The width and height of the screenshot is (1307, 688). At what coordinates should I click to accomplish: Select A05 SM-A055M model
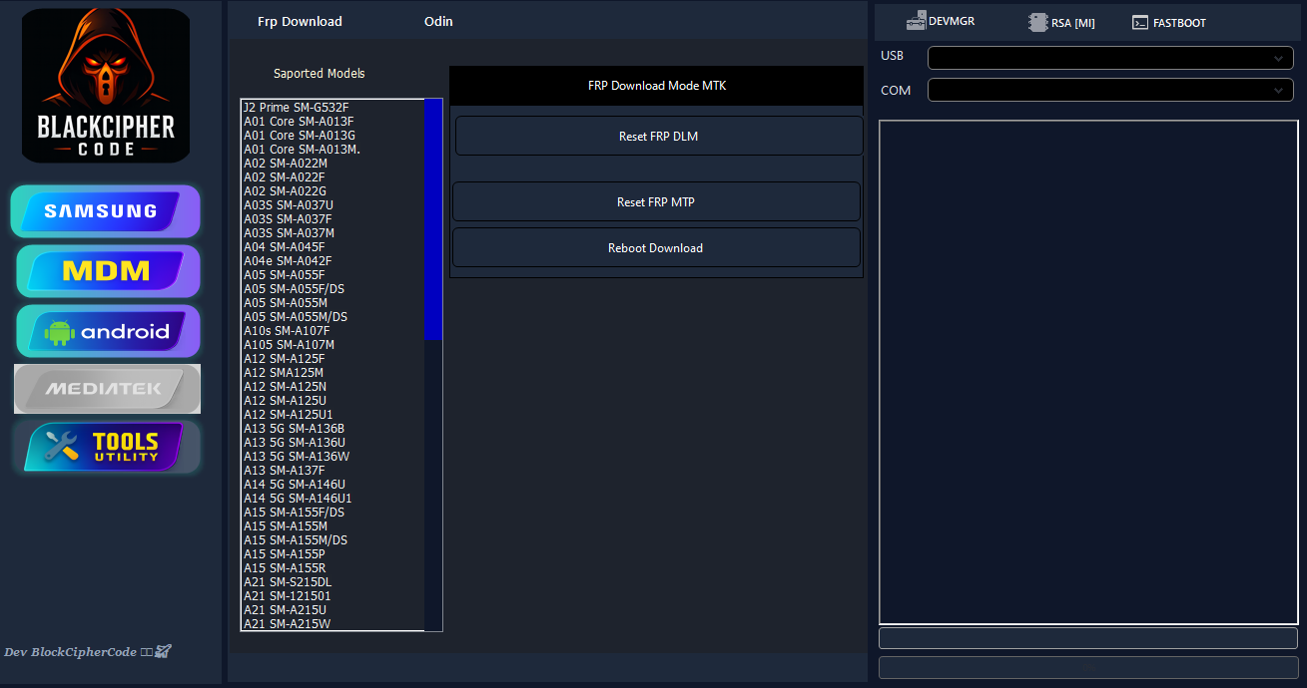[x=286, y=302]
